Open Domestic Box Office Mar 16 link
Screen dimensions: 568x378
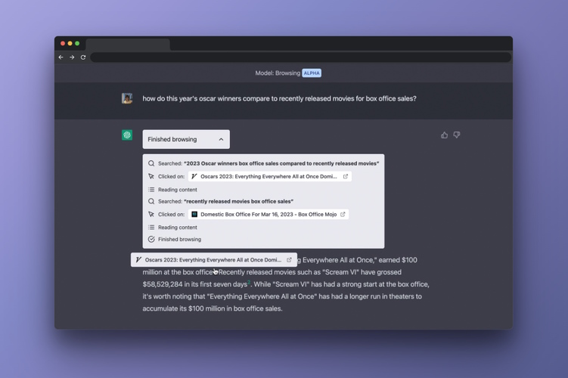point(268,215)
